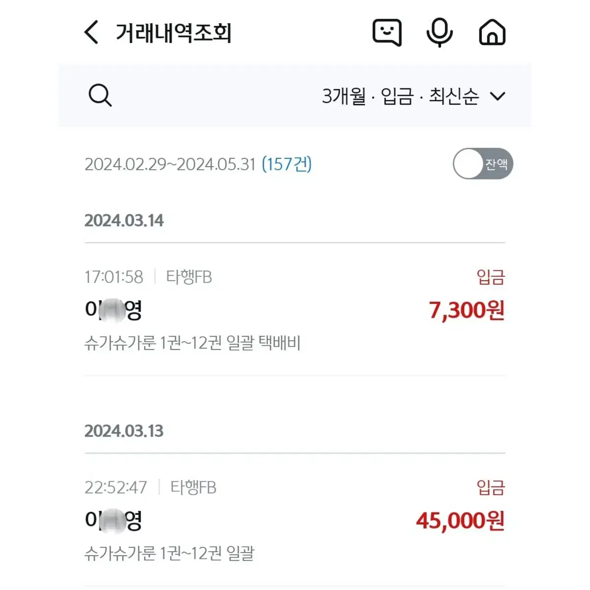This screenshot has height=590, width=590.
Task: Activate the microphone voice search icon
Action: [x=440, y=32]
